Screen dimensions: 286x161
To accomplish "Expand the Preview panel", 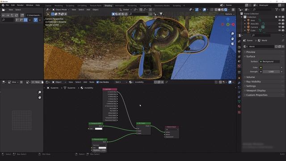I will point(250,52).
